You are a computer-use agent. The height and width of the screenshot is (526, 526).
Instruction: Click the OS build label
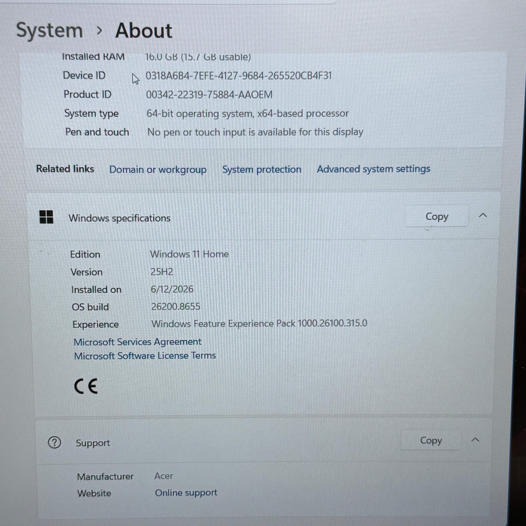tap(90, 307)
